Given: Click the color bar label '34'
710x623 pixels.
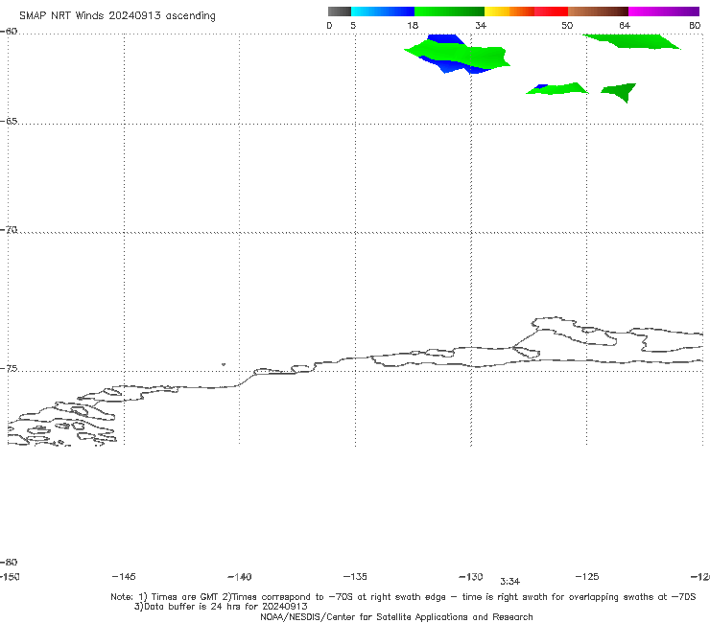Looking at the screenshot, I should point(481,25).
